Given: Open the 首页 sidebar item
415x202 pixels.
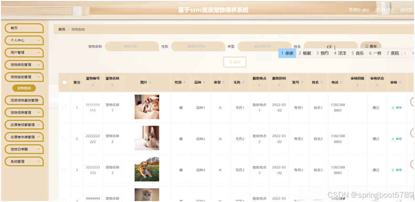Looking at the screenshot, I should click(x=24, y=28).
